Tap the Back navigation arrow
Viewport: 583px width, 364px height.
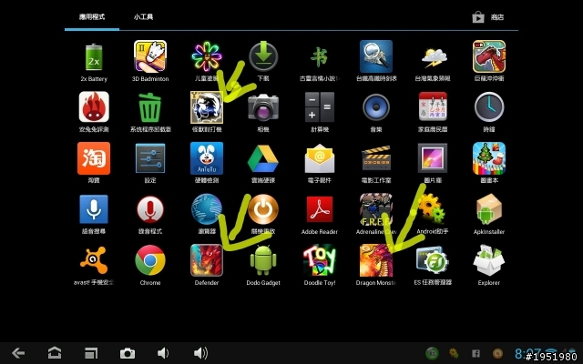point(18,353)
